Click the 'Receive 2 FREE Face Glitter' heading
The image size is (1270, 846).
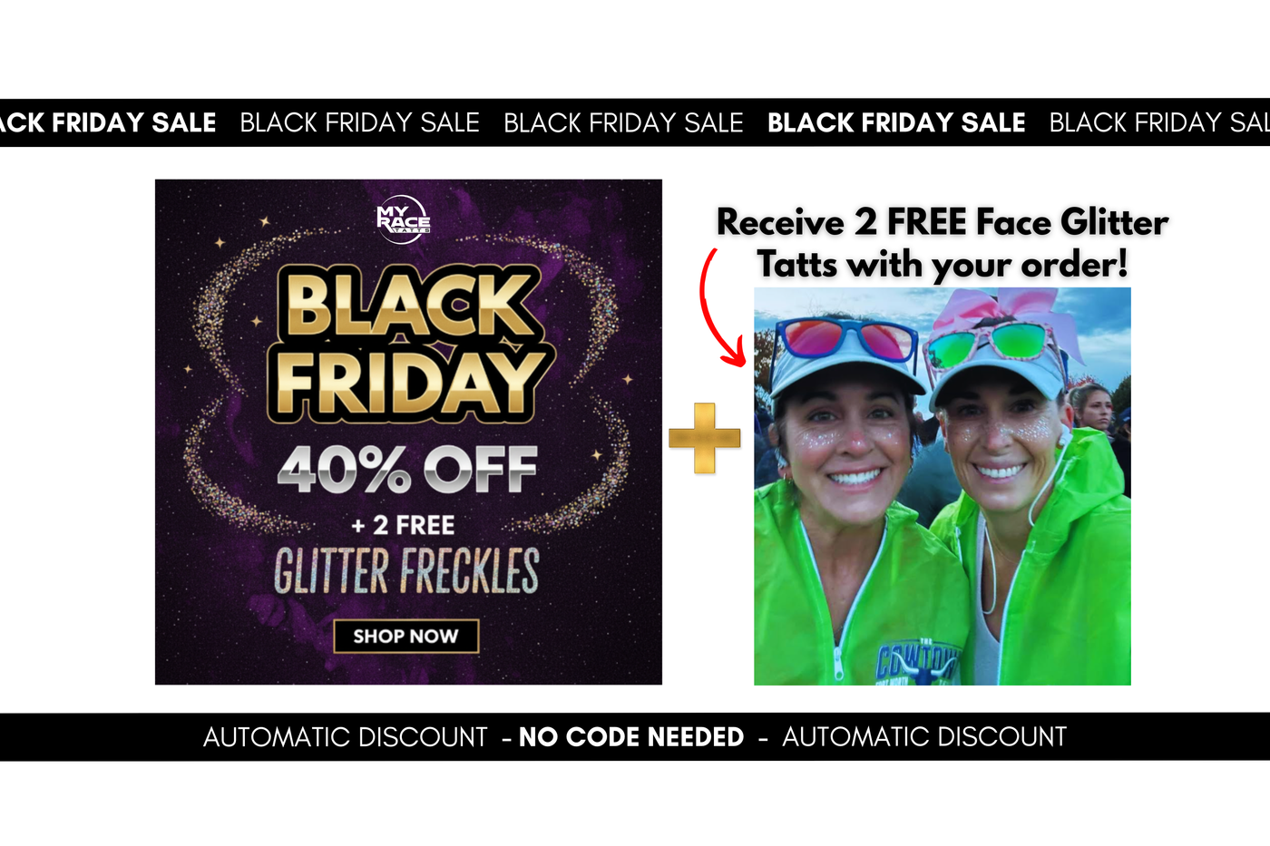pyautogui.click(x=943, y=222)
